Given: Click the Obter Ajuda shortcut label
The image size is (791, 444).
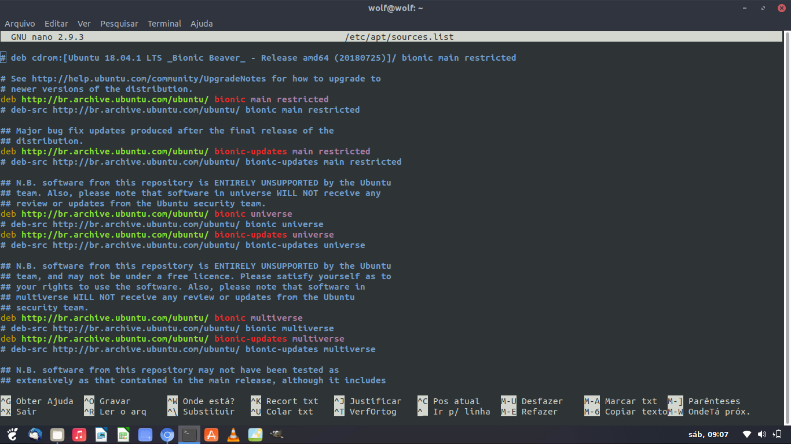Looking at the screenshot, I should click(x=45, y=401).
